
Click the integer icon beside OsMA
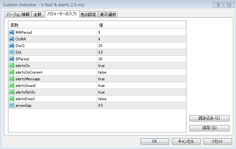(x=12, y=39)
